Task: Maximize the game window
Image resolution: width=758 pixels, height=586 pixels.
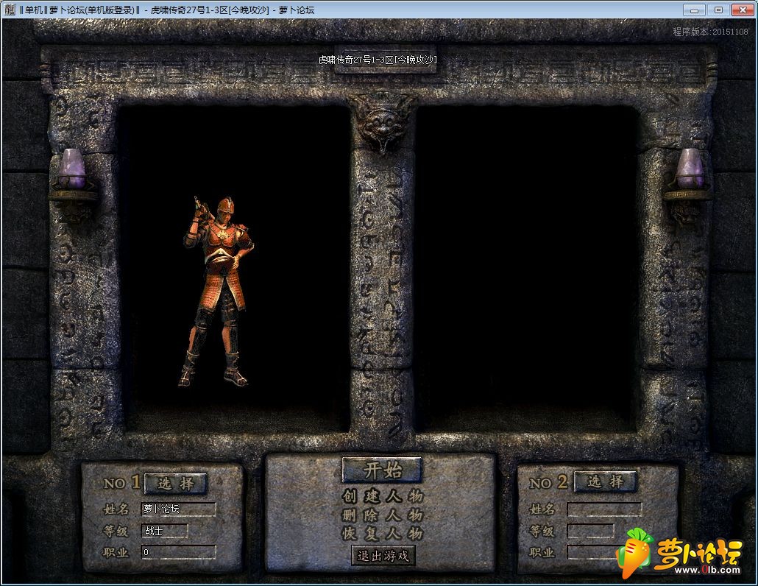Action: 718,10
